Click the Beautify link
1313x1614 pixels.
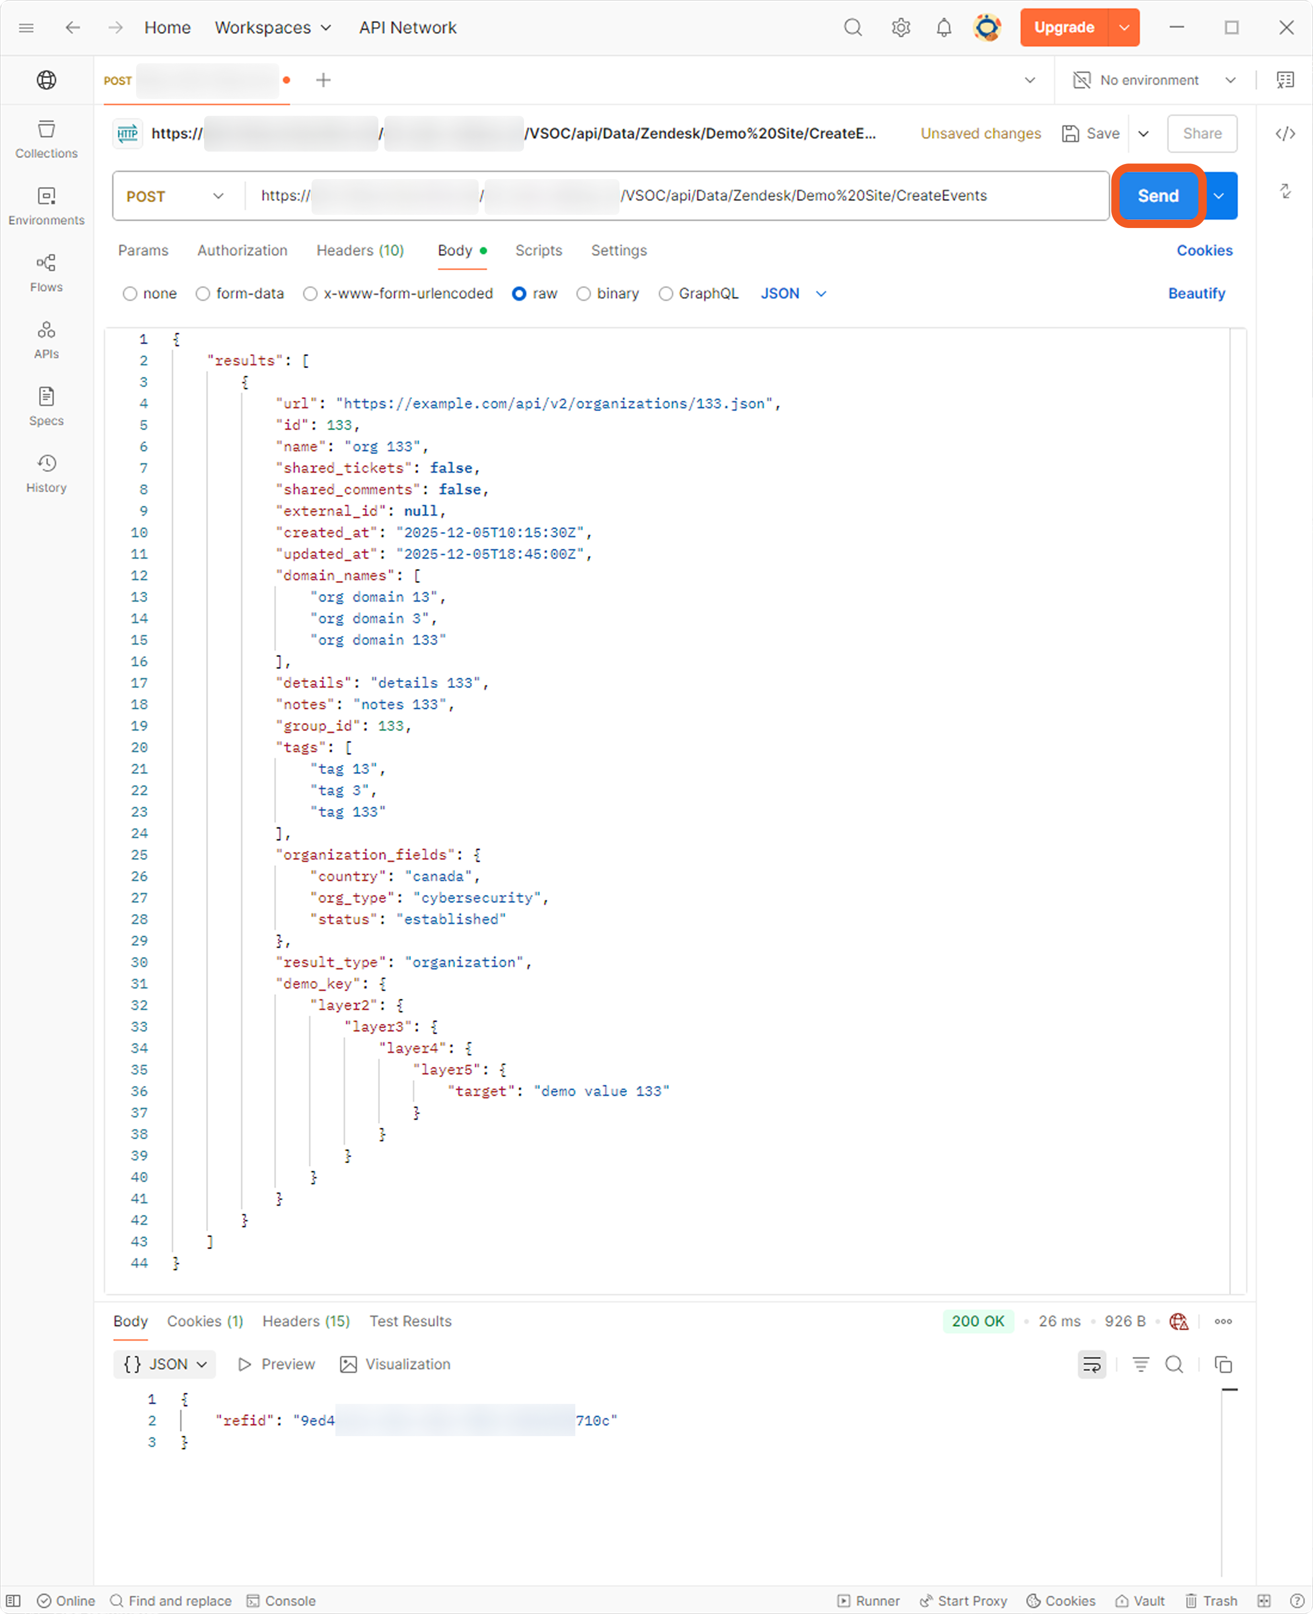[x=1196, y=293]
